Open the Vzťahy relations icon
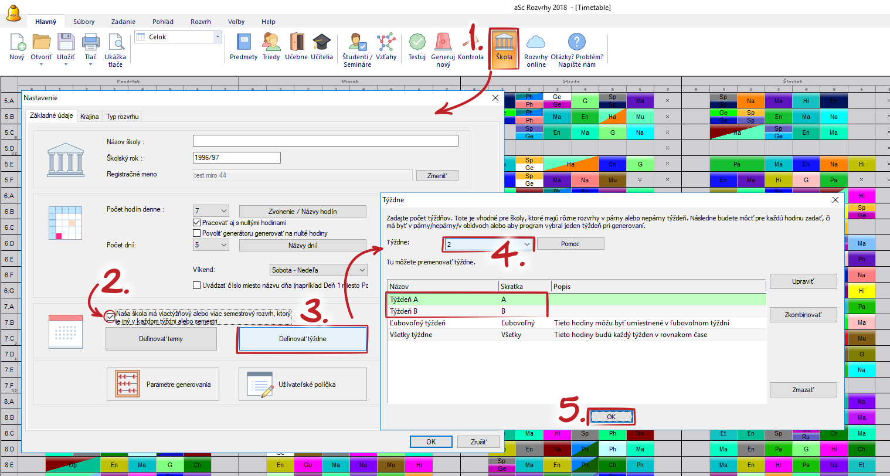This screenshot has height=476, width=890. click(386, 43)
